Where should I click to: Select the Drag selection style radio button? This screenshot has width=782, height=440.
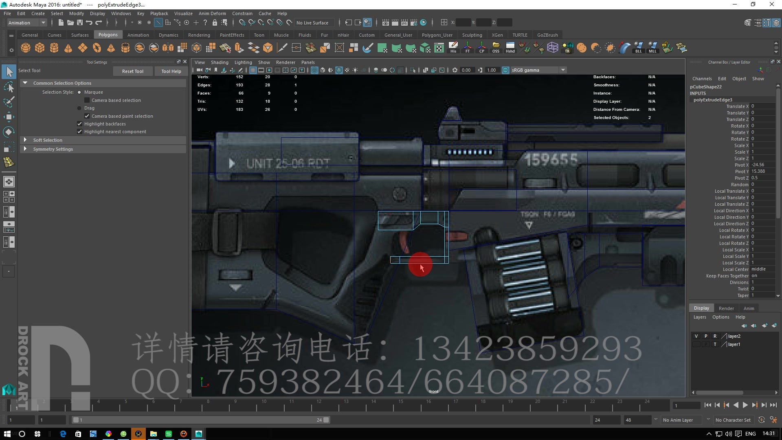(79, 108)
